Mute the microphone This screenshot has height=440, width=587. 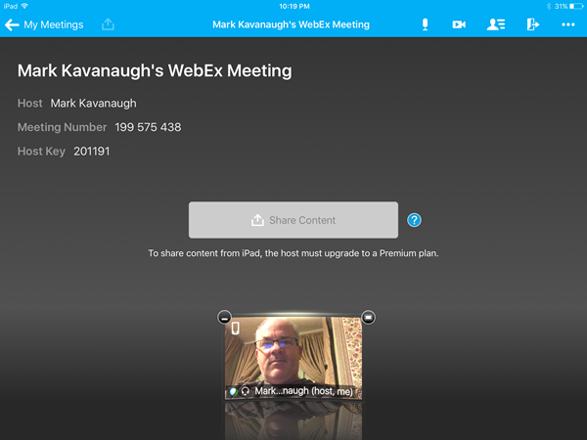pyautogui.click(x=425, y=24)
